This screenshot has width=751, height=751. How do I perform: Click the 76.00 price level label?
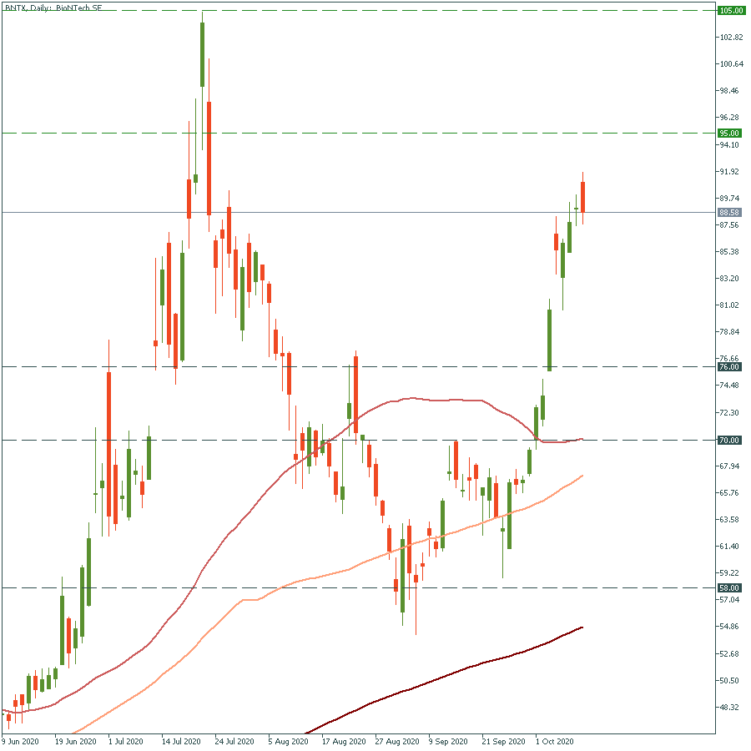pos(731,366)
